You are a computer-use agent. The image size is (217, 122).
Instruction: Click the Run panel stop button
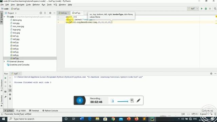(5, 82)
